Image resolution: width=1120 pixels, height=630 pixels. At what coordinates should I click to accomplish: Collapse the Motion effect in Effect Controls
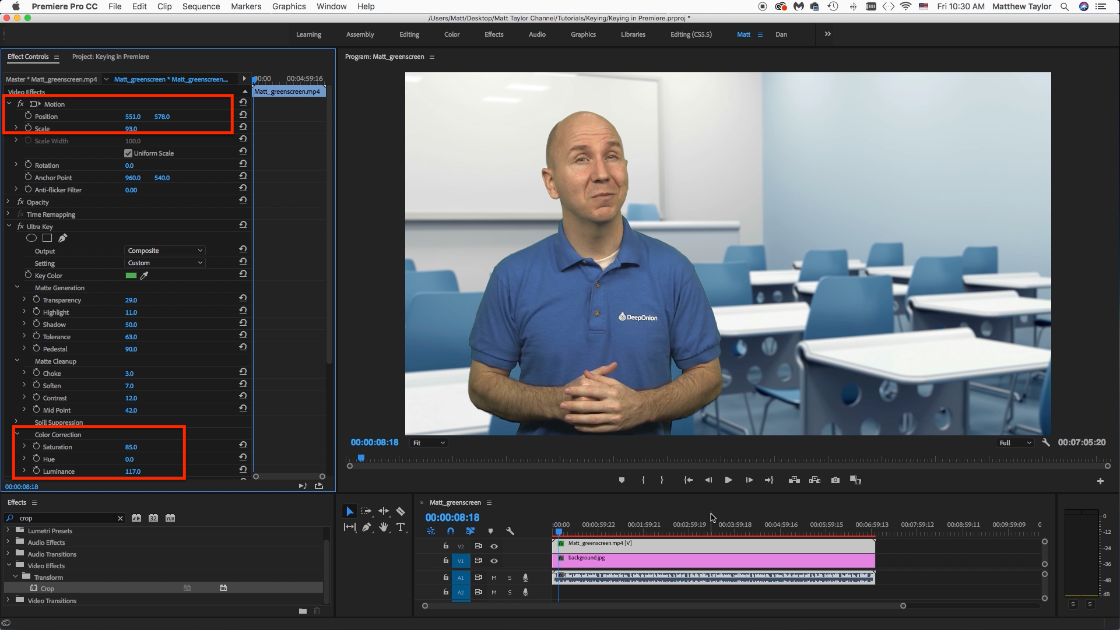coord(9,104)
